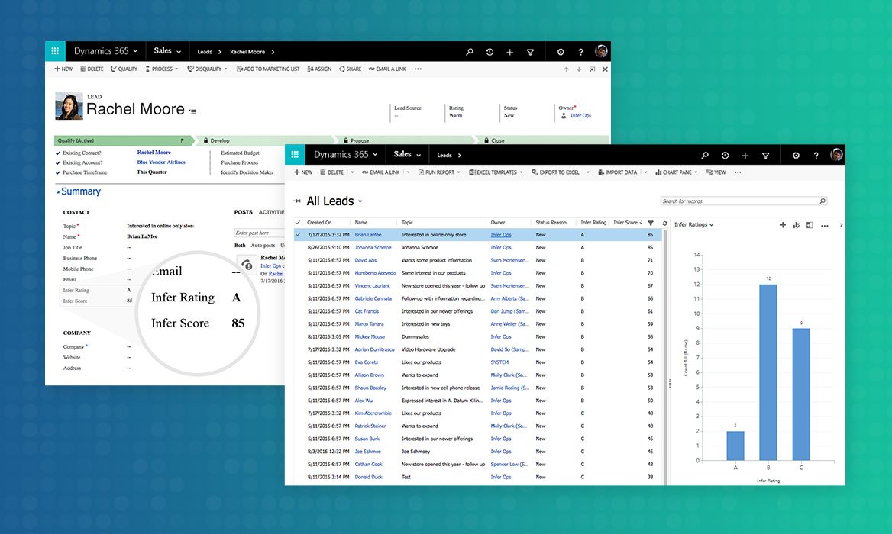
Task: Expand Dynamics 365 menu in All Leads window
Action: pyautogui.click(x=344, y=155)
